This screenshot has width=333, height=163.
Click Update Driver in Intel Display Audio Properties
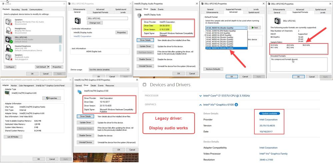145,46
